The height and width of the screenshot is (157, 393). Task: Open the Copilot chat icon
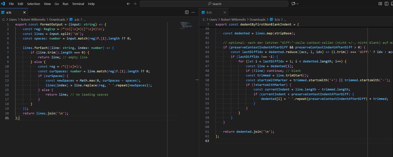click(x=293, y=4)
